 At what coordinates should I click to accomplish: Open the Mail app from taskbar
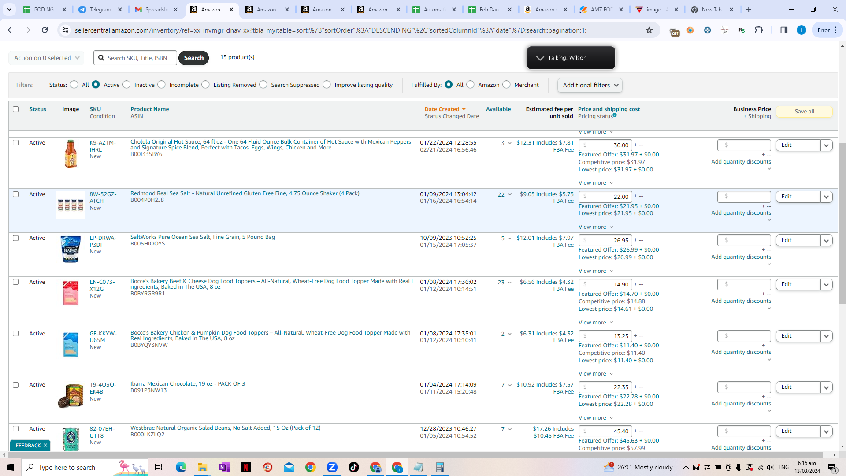[x=289, y=467]
